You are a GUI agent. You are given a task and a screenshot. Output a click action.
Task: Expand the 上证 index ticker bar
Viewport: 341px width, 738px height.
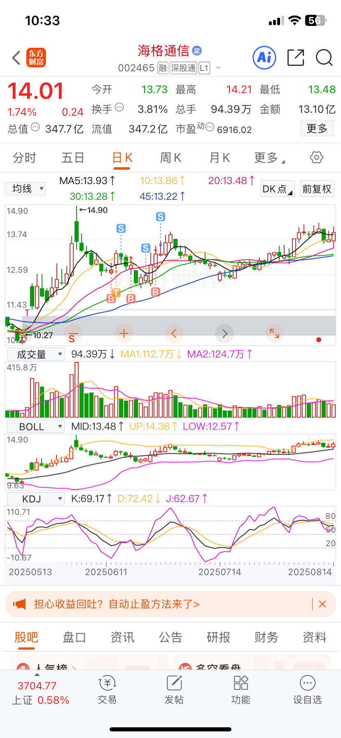(x=40, y=690)
